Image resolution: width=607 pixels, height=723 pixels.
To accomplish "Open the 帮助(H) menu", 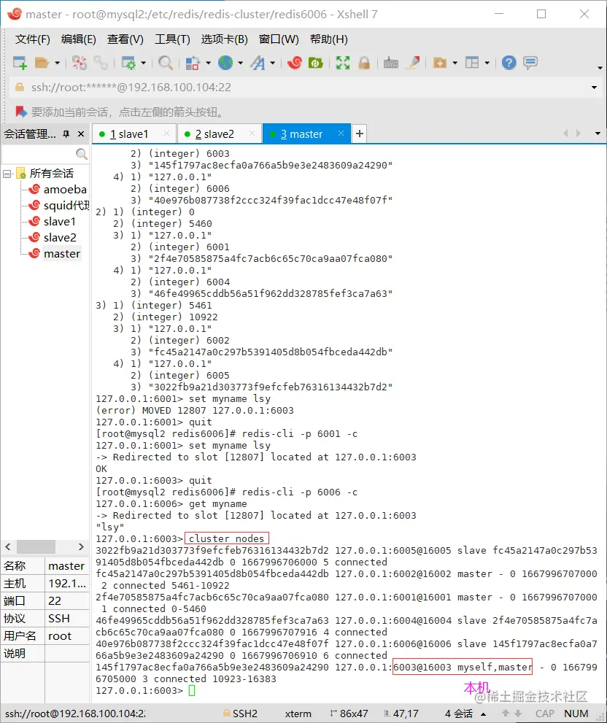I will click(x=328, y=39).
